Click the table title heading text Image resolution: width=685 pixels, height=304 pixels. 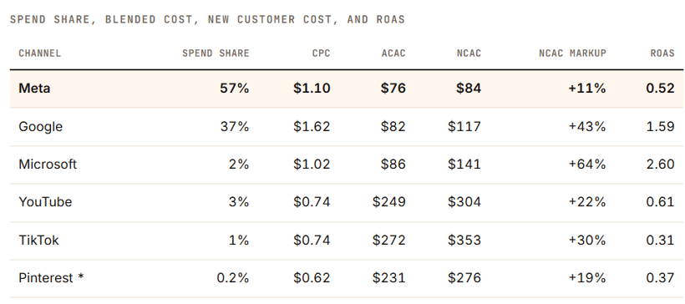207,19
